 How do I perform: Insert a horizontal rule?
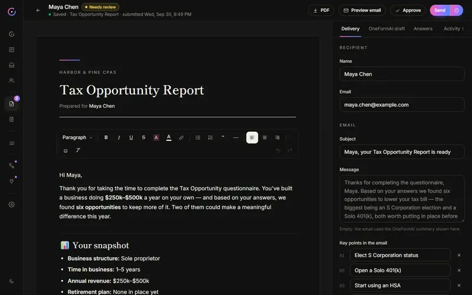click(x=235, y=137)
